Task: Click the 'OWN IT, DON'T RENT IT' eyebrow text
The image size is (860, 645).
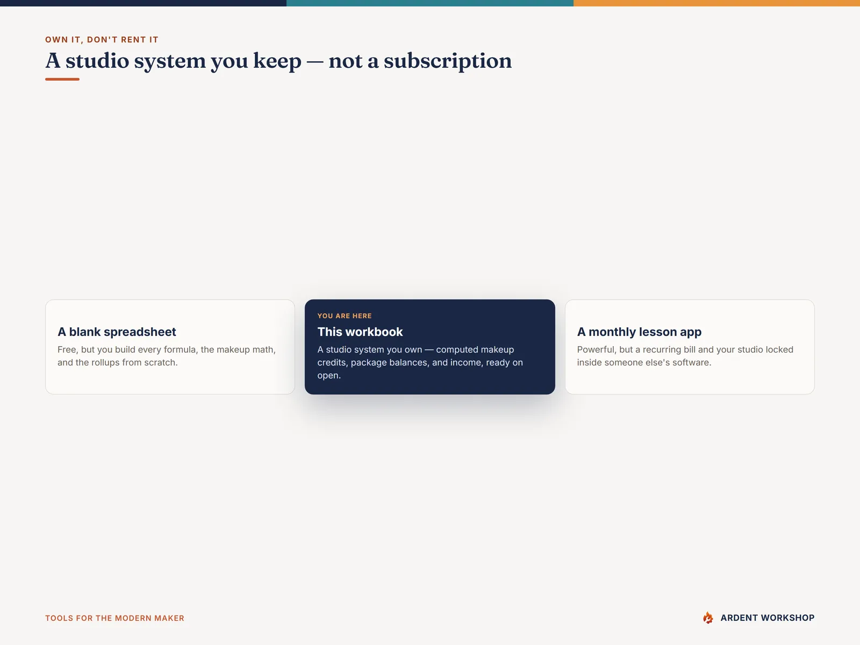Action: (102, 40)
